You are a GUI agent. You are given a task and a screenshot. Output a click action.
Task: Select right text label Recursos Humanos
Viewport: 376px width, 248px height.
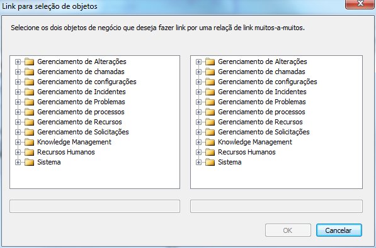pos(247,152)
